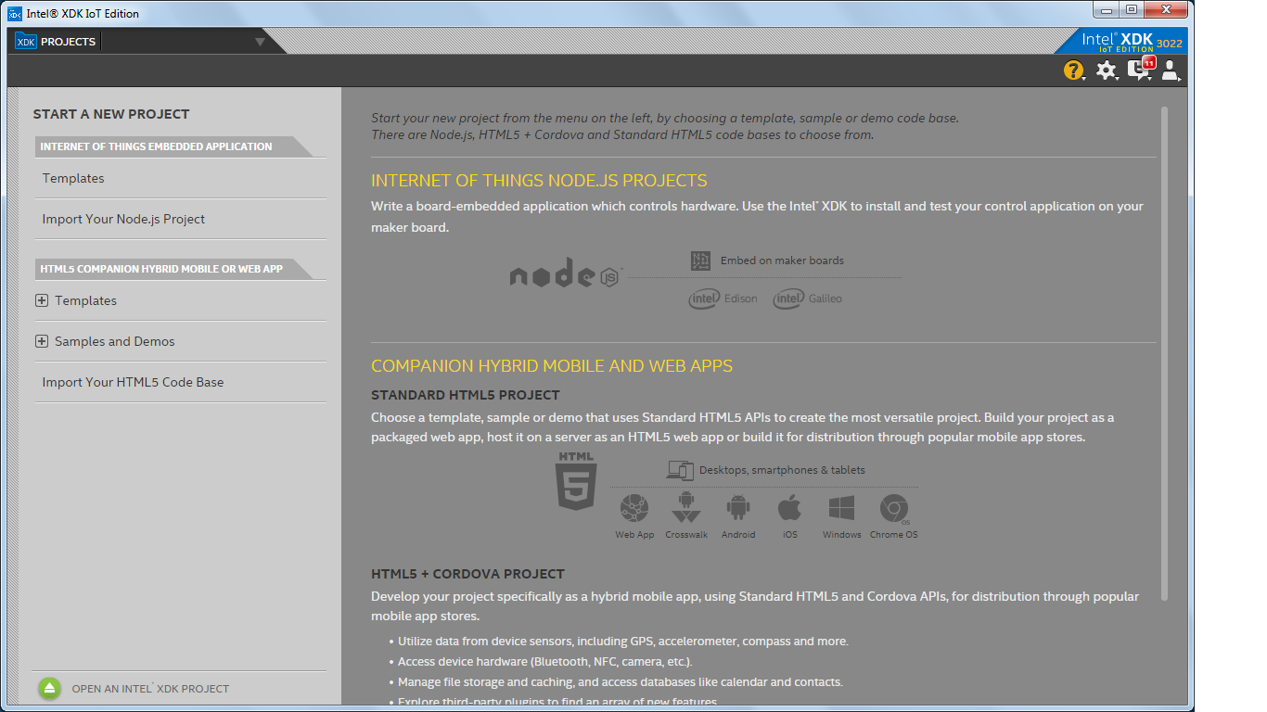Open notifications icon with red badge

pos(1139,70)
